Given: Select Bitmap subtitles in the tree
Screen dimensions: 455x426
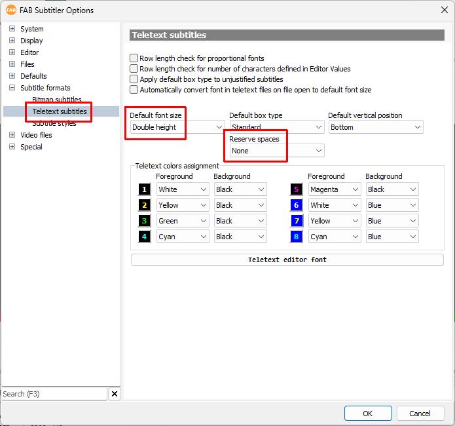Looking at the screenshot, I should [x=56, y=100].
